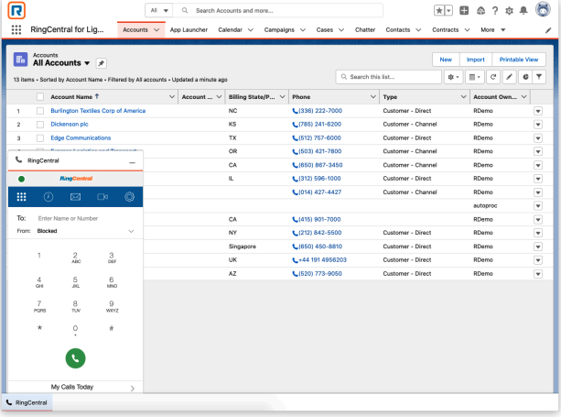Switch to the Contracts tab

pos(446,29)
